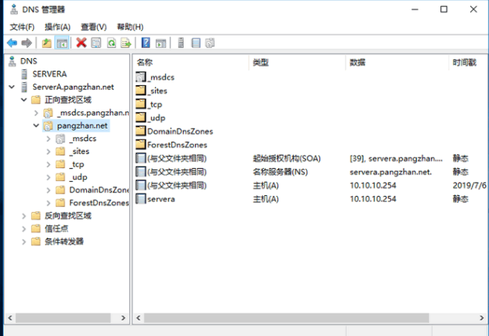Click the Up one level folder icon
The width and height of the screenshot is (489, 336).
pyautogui.click(x=46, y=43)
